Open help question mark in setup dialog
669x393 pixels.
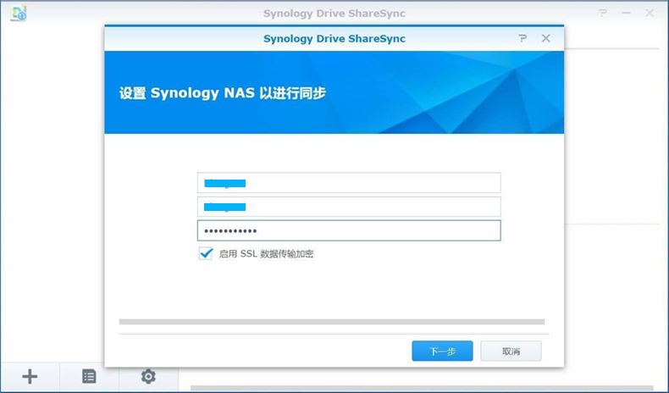522,38
